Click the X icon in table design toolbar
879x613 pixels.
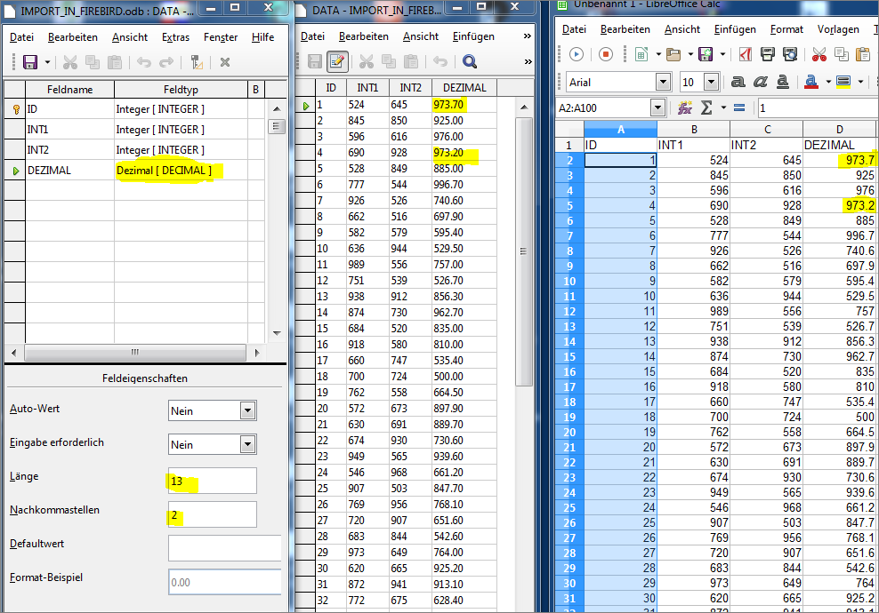[x=225, y=62]
